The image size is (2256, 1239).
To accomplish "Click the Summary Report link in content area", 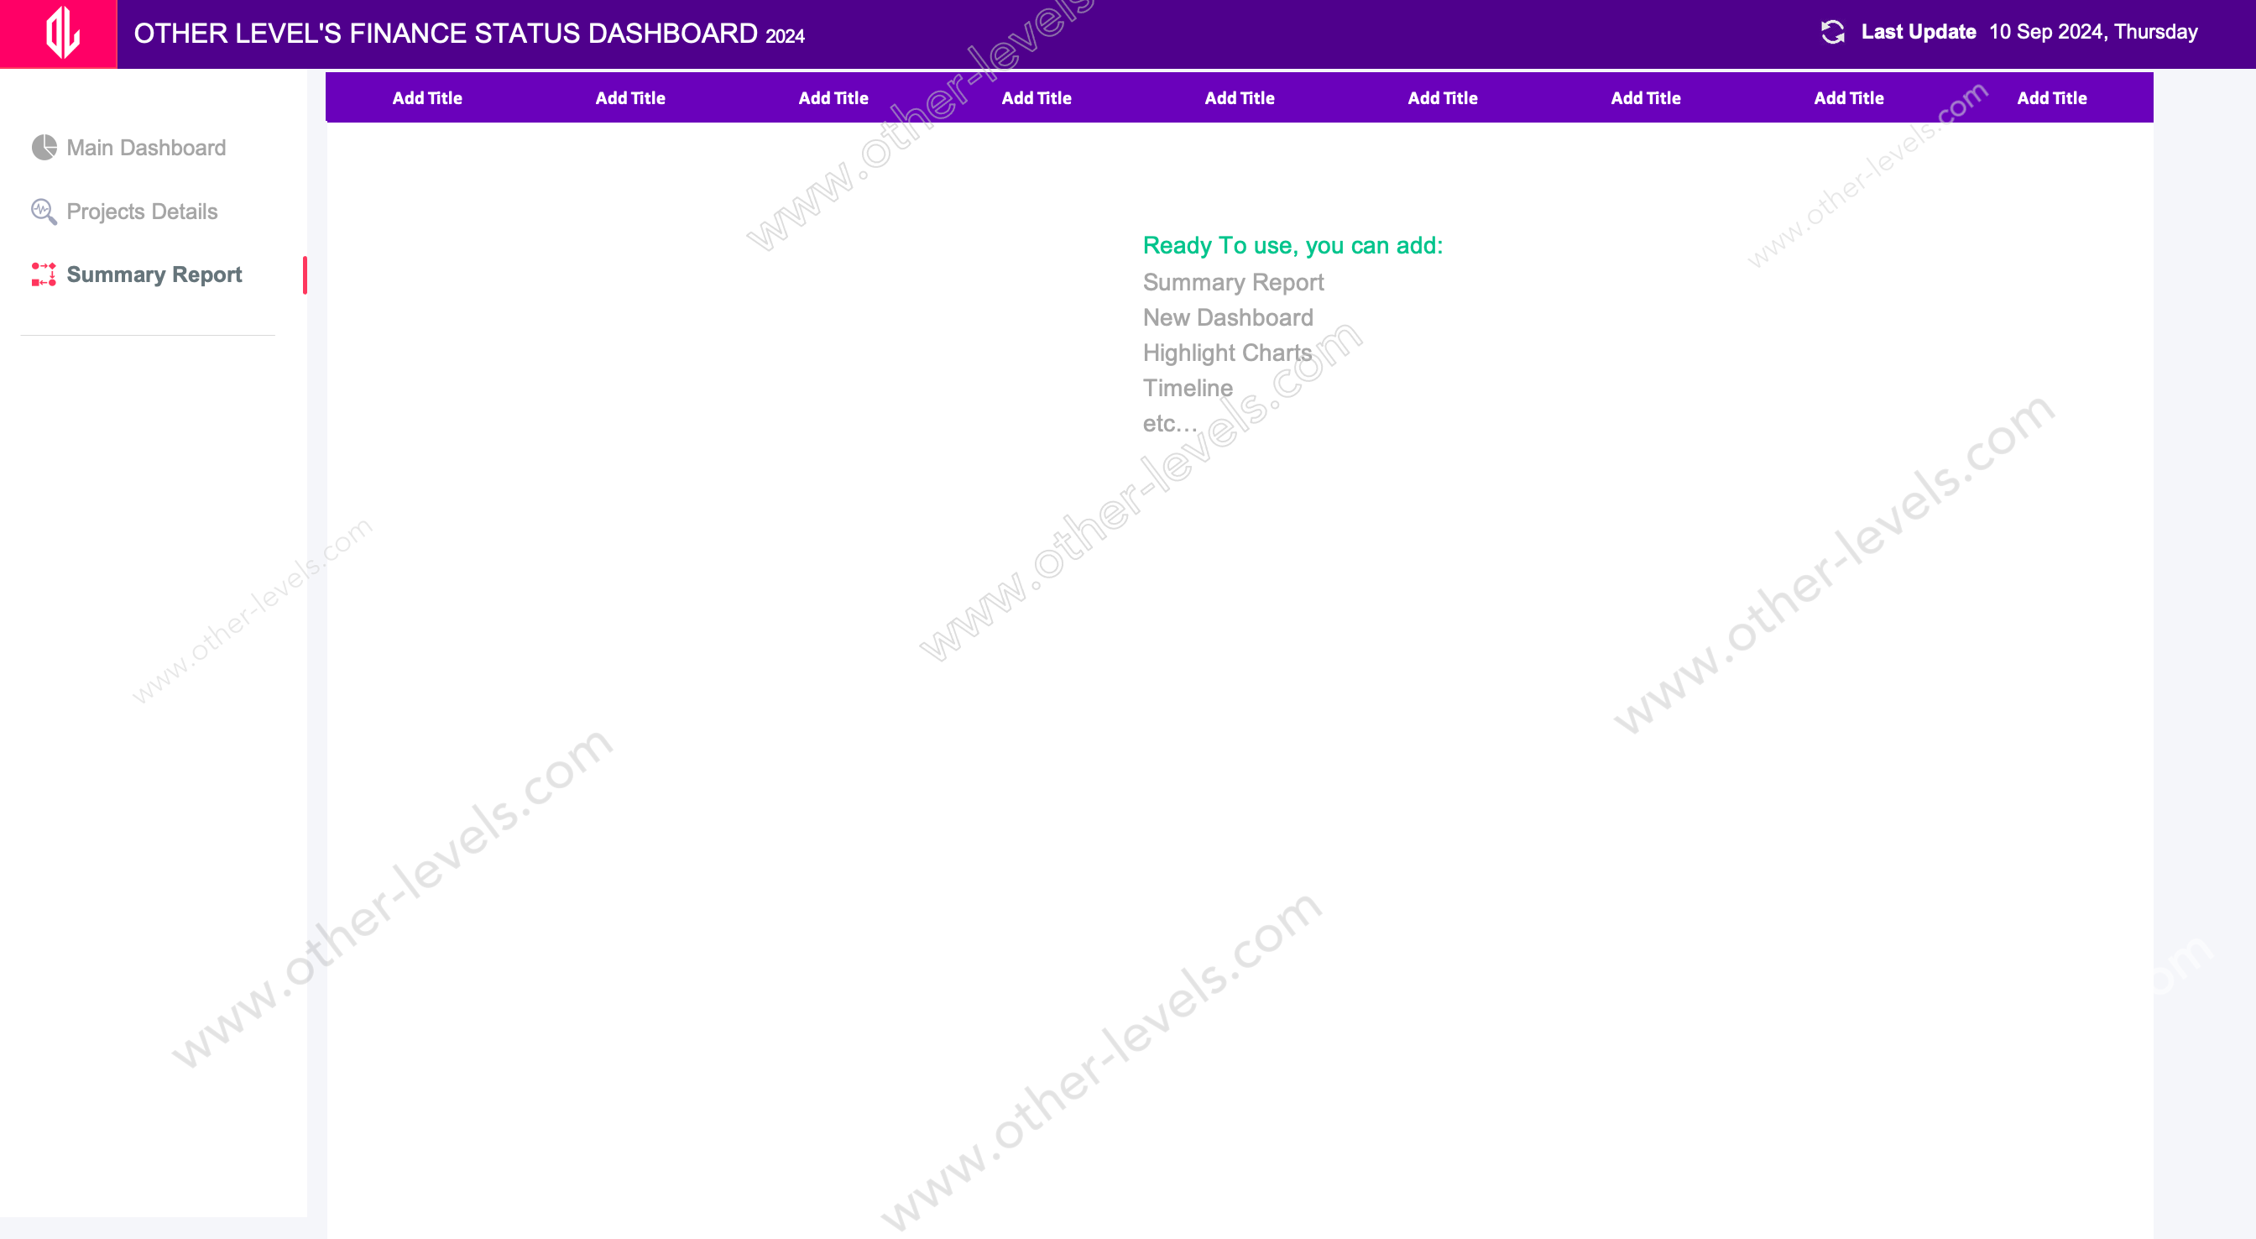I will 1234,282.
